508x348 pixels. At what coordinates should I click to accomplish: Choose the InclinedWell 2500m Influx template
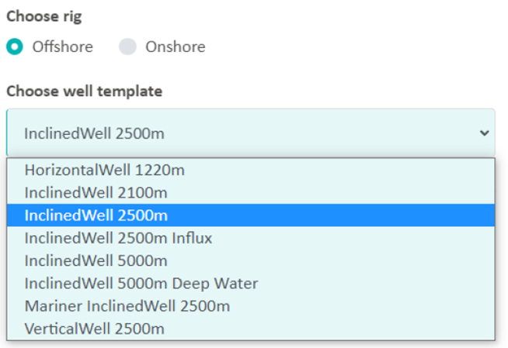point(117,238)
